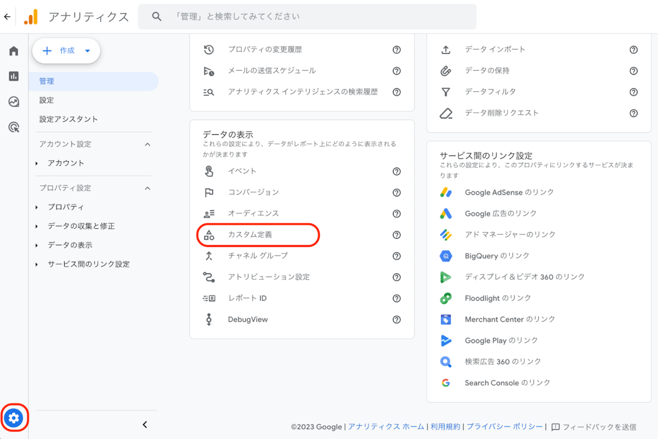Open help for データ インポート

(633, 49)
